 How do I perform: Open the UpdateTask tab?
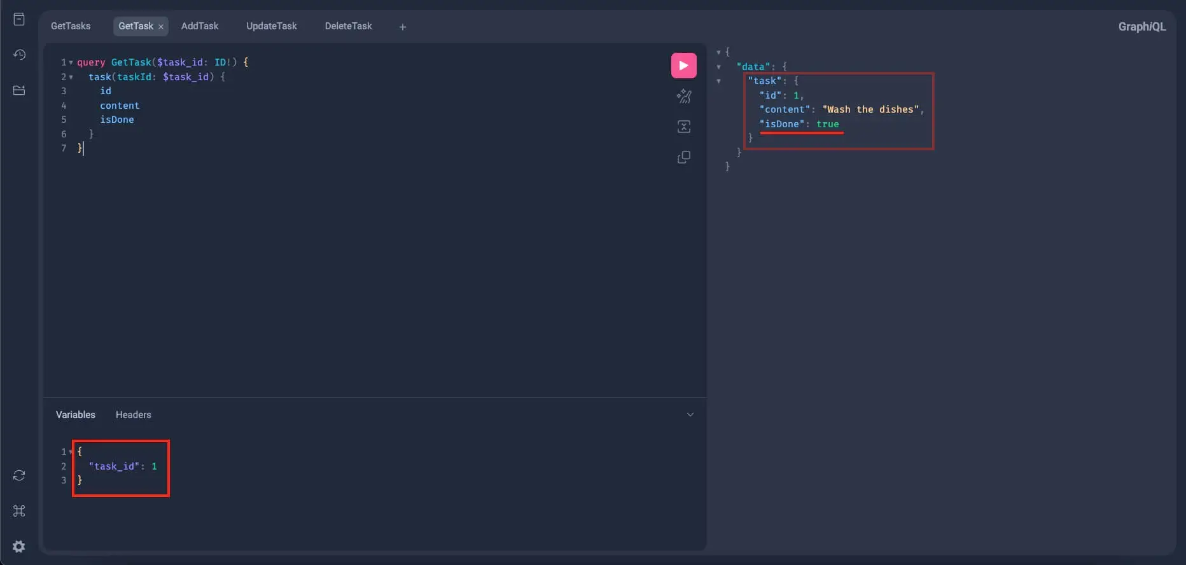click(271, 26)
